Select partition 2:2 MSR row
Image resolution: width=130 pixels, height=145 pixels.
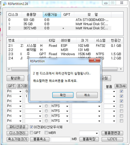pyautogui.click(x=65, y=50)
